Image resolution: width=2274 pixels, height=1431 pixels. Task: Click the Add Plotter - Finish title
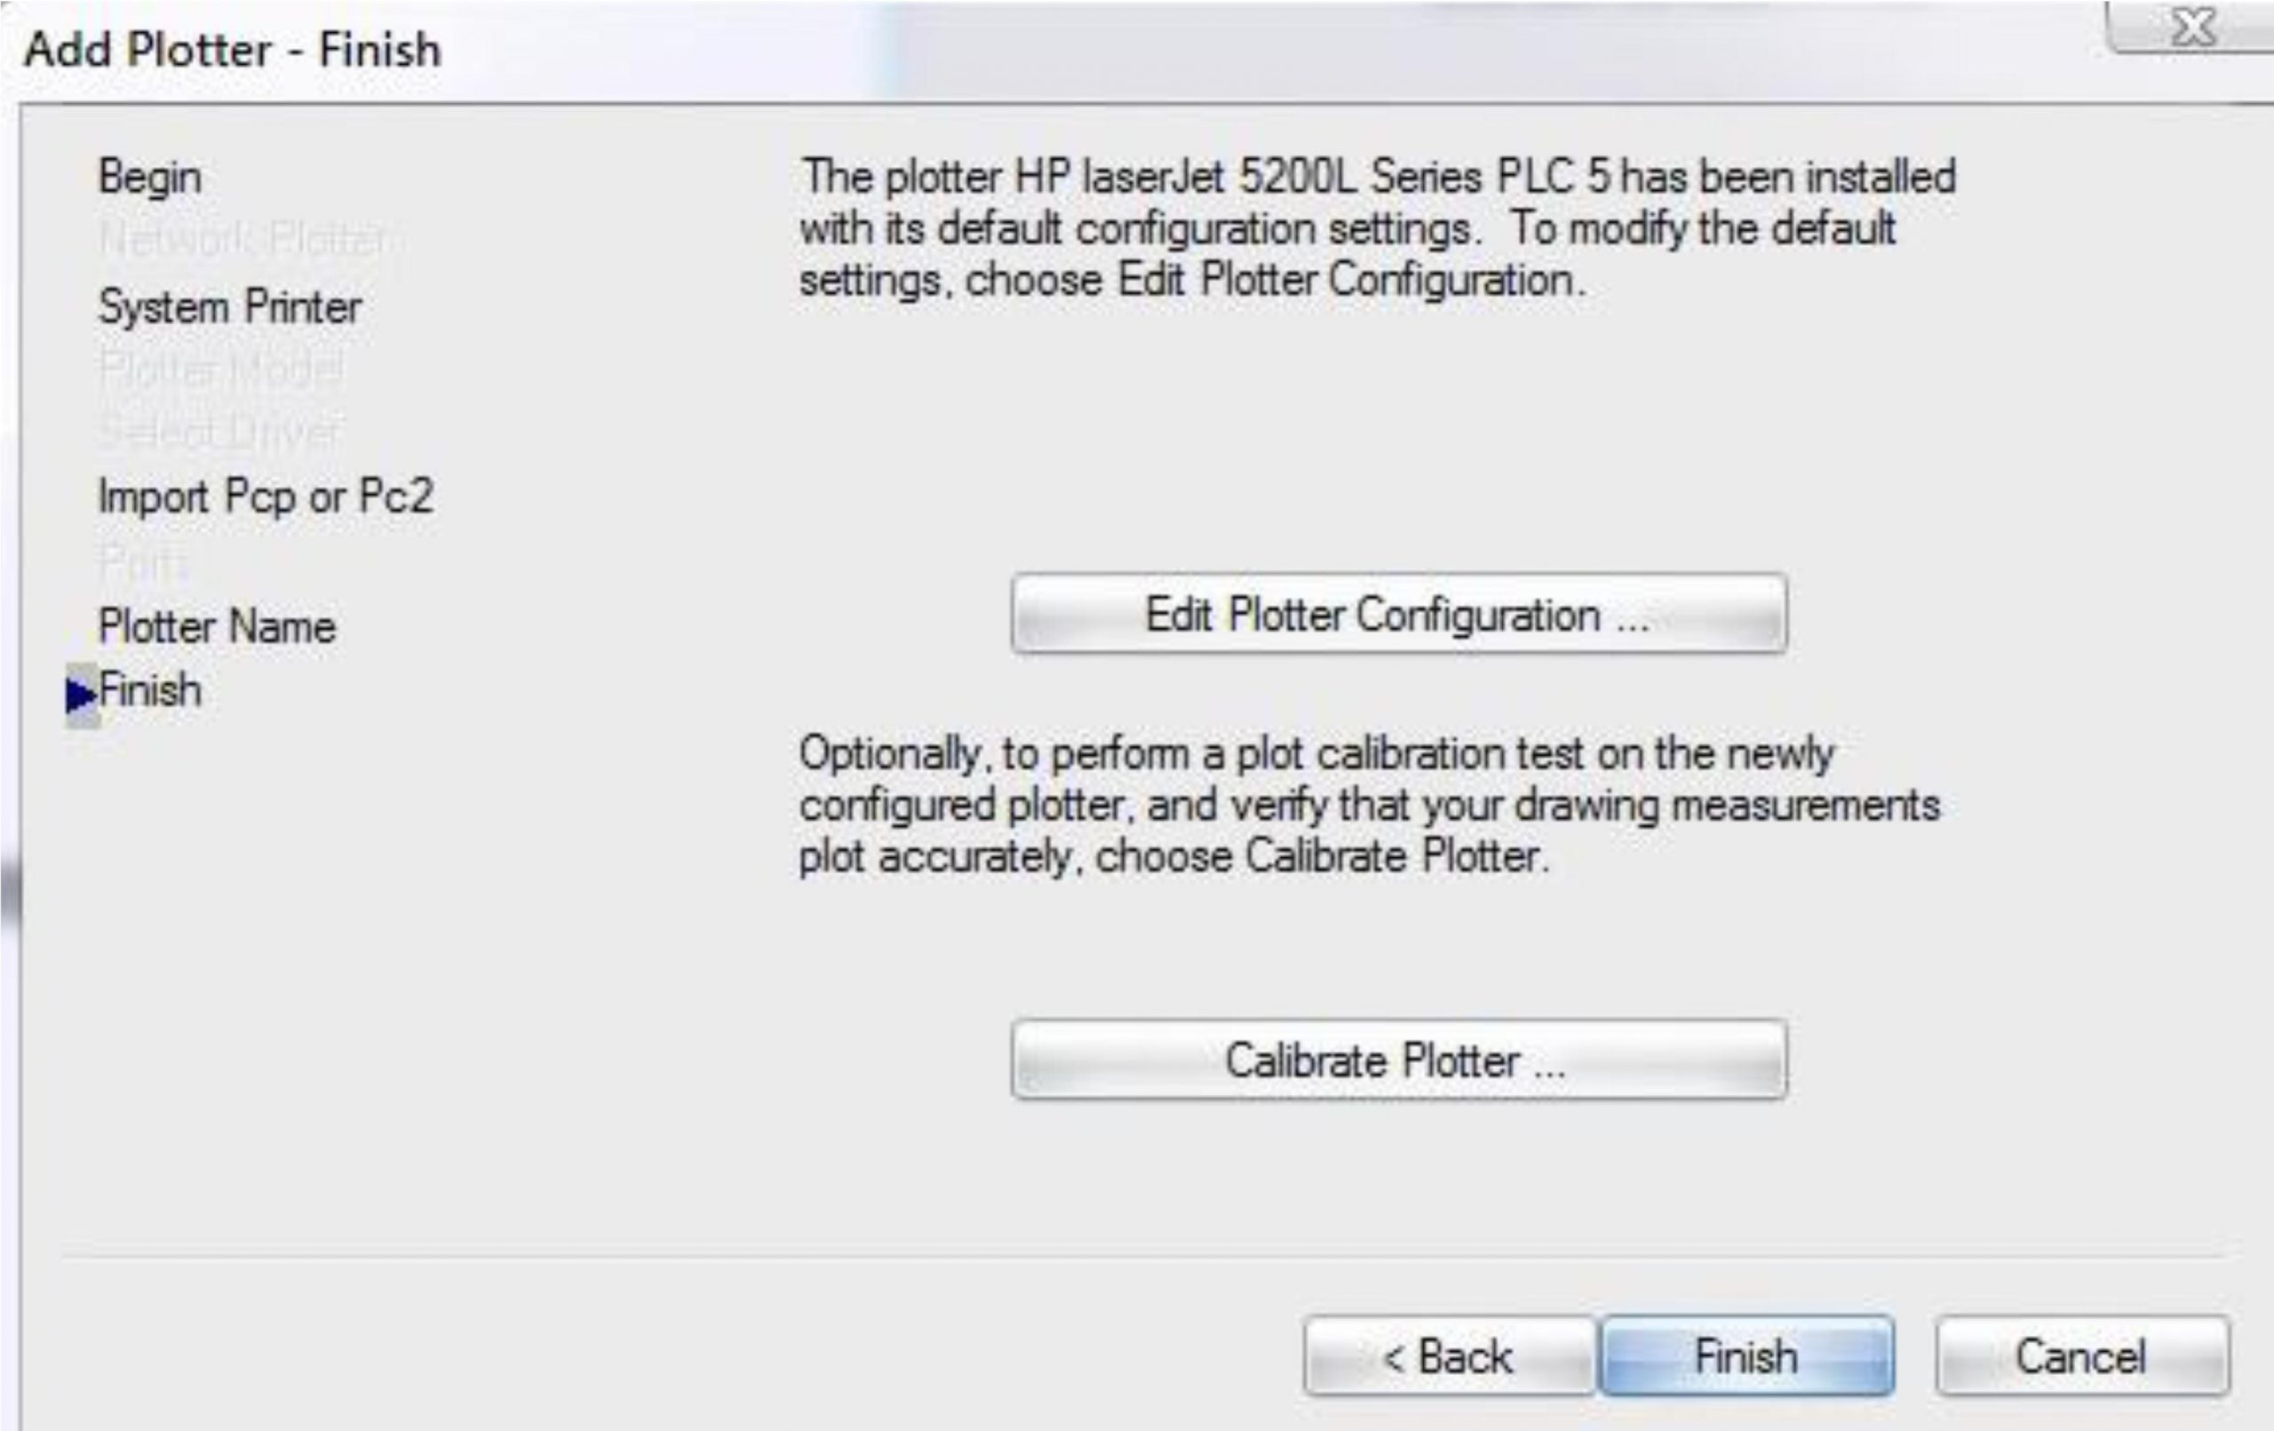pos(233,49)
